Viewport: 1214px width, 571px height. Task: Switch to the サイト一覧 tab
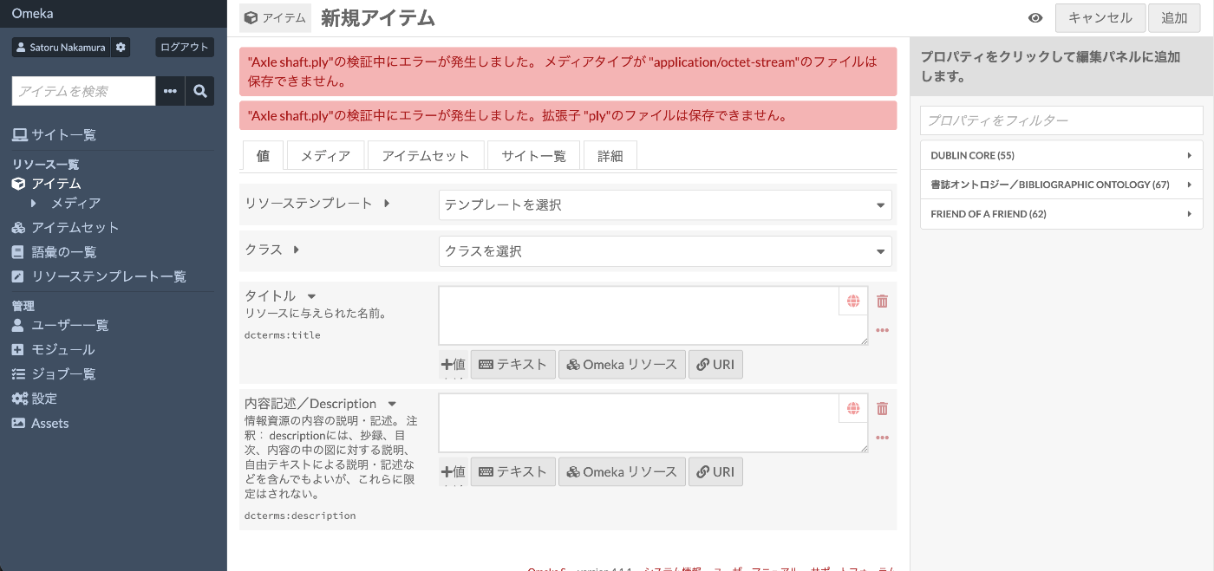click(534, 155)
